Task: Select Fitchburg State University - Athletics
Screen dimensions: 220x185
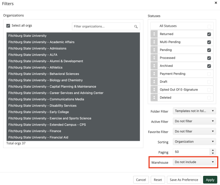Action: tap(73, 68)
